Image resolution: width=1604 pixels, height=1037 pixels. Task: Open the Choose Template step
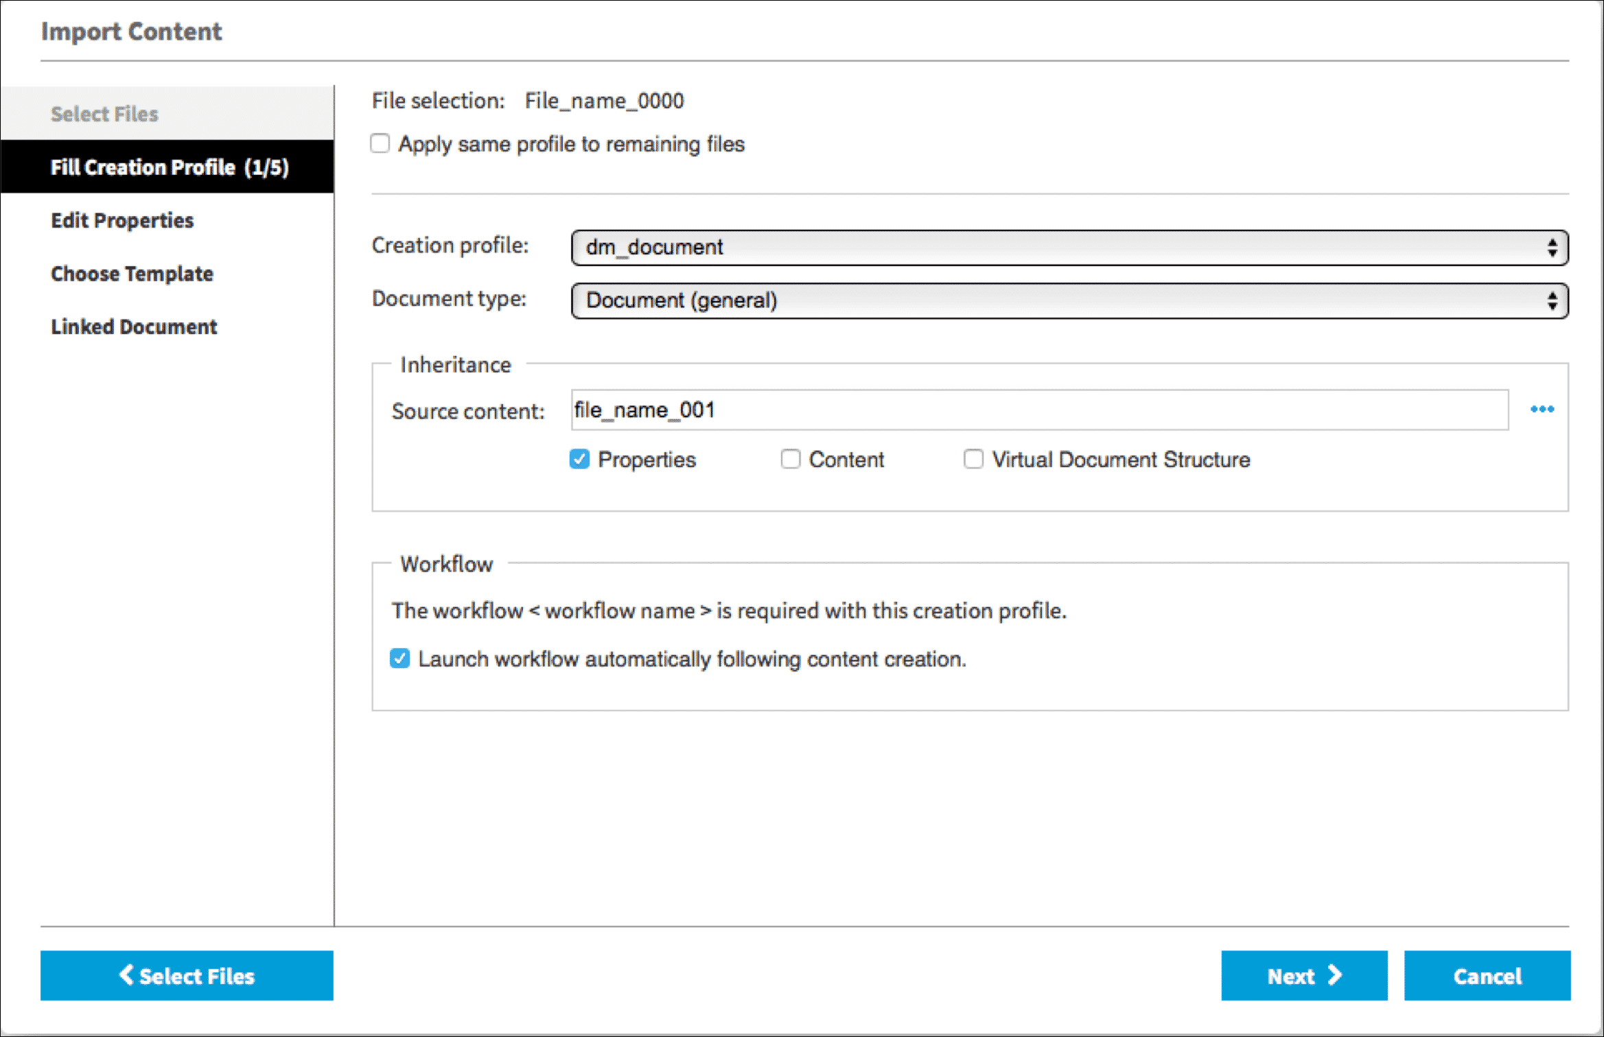click(x=132, y=274)
